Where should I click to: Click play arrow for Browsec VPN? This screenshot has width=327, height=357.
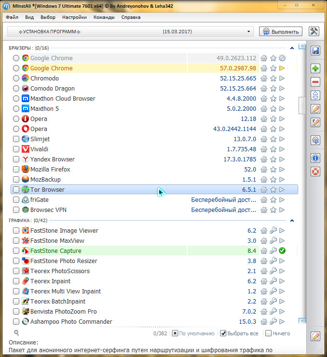282,210
